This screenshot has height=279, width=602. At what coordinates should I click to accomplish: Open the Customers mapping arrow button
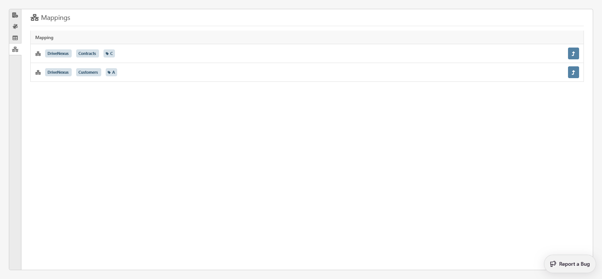click(x=573, y=72)
